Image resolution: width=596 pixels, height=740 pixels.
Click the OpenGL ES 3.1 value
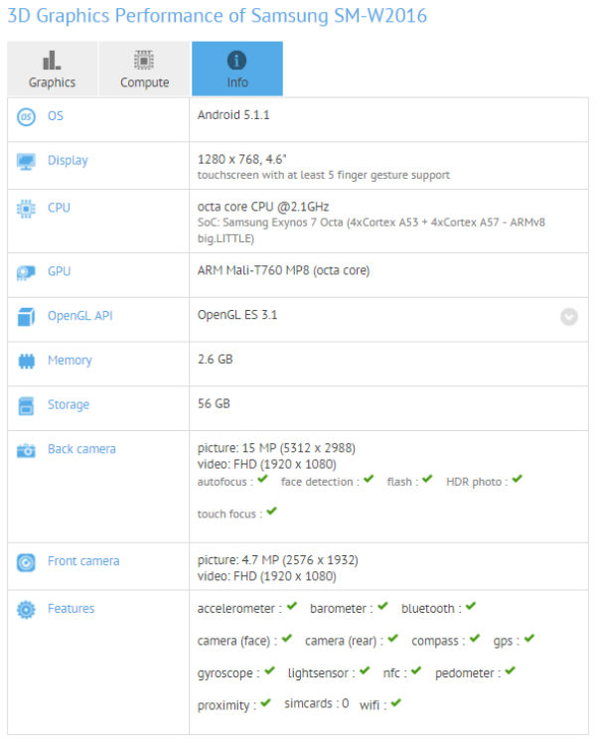pos(237,315)
